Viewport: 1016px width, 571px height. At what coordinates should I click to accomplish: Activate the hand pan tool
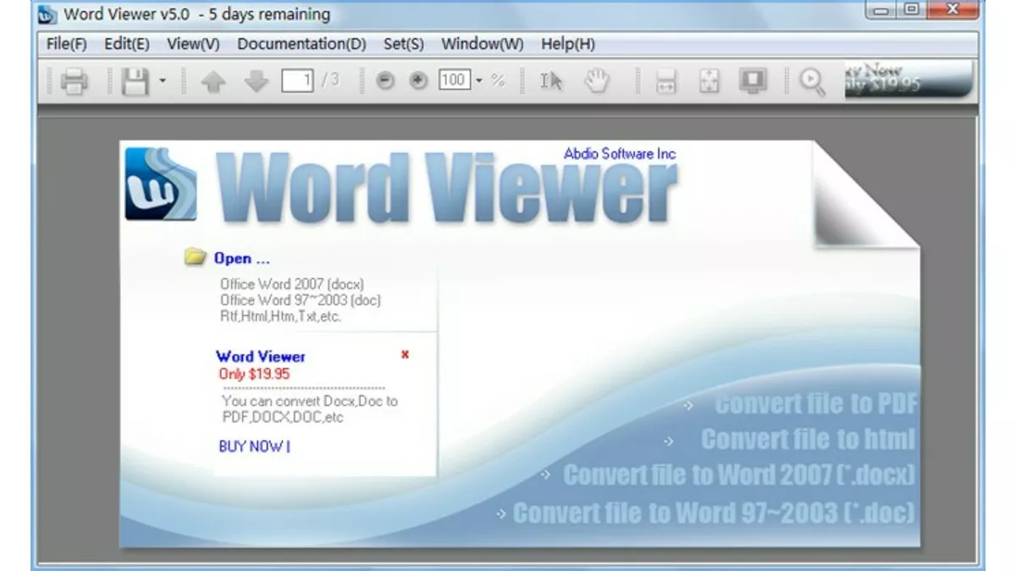pos(597,80)
